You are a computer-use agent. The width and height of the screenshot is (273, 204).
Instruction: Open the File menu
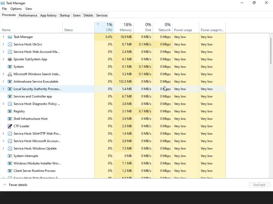click(4, 9)
